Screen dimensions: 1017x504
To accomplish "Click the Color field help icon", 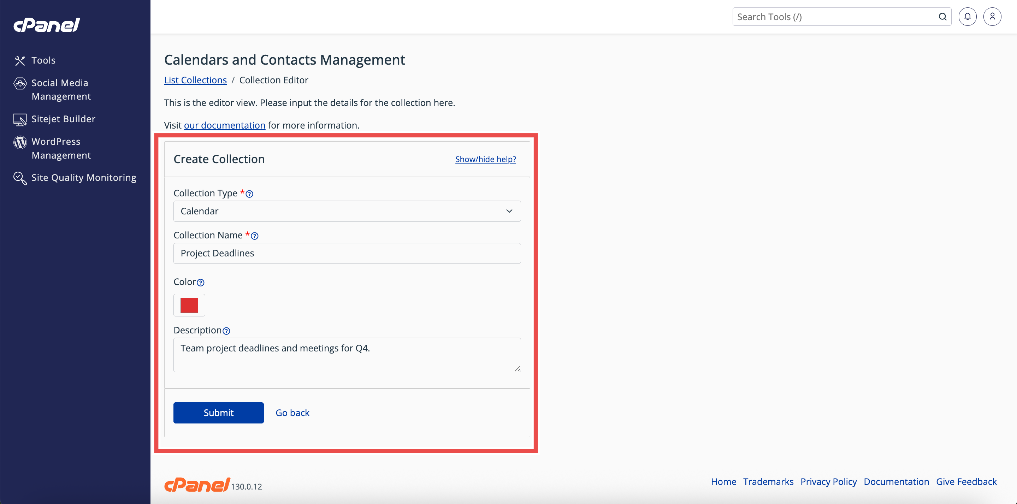I will (x=201, y=283).
